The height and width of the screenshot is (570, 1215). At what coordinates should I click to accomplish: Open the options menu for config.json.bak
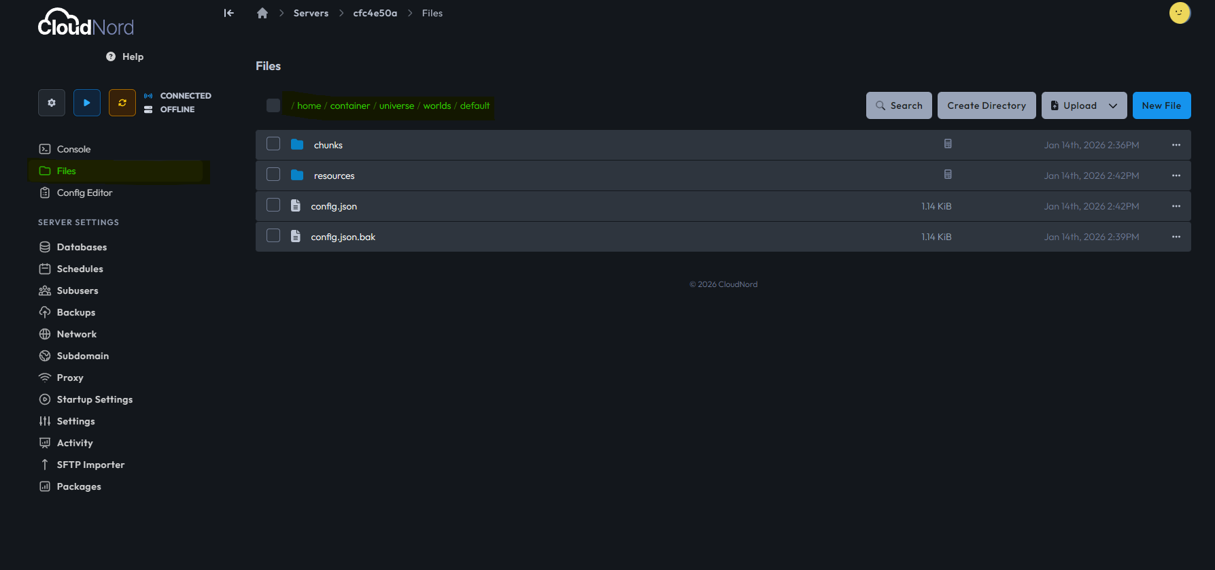click(x=1176, y=237)
